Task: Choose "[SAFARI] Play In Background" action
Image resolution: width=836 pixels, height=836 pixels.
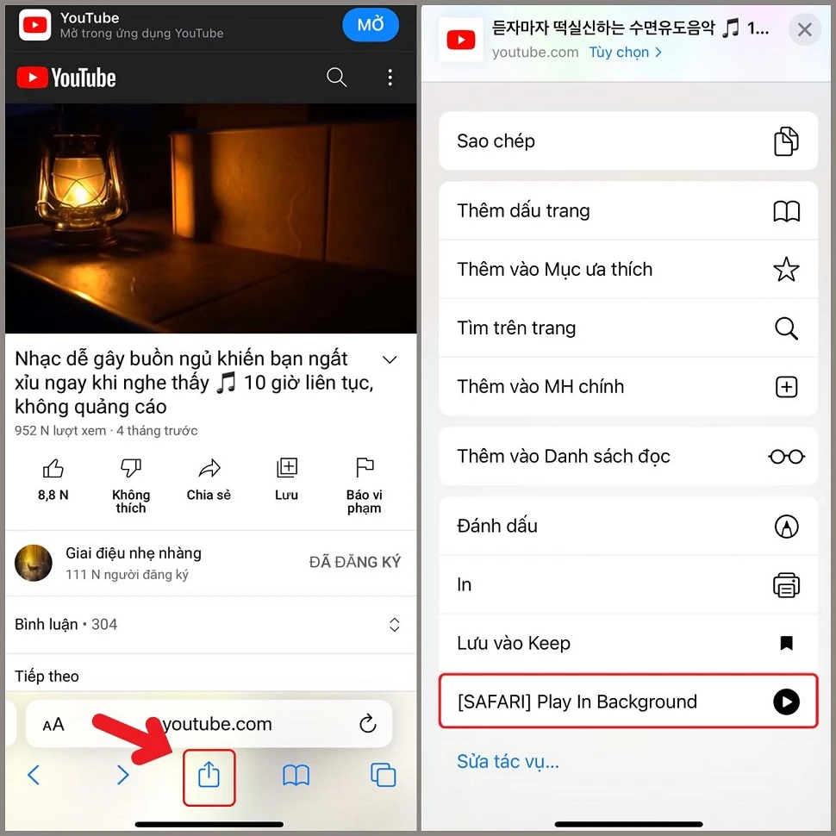Action: [628, 702]
